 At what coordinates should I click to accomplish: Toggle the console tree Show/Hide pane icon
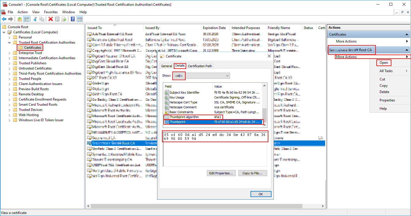point(27,19)
